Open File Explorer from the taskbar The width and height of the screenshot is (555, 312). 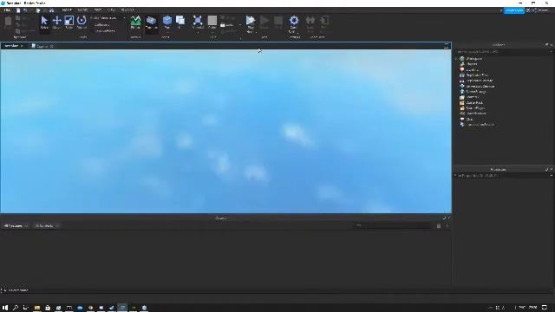(36, 308)
